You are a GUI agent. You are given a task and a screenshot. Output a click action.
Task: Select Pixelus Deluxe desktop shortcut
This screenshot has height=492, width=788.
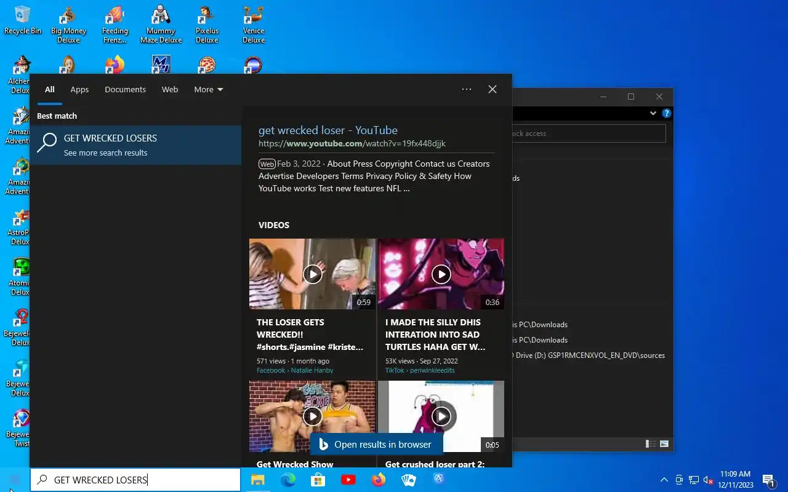[207, 25]
